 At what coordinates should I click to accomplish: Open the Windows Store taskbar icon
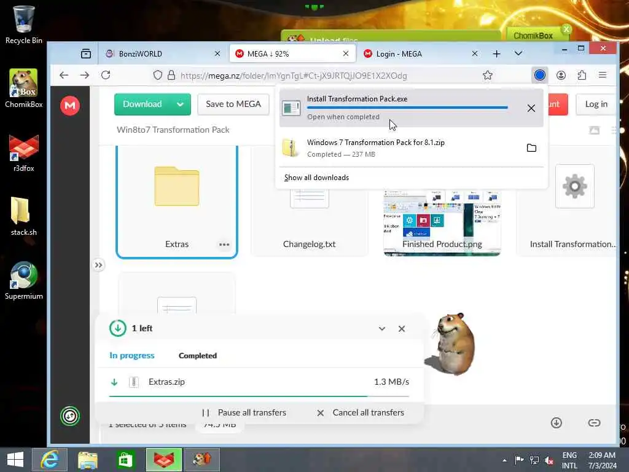[x=125, y=459]
